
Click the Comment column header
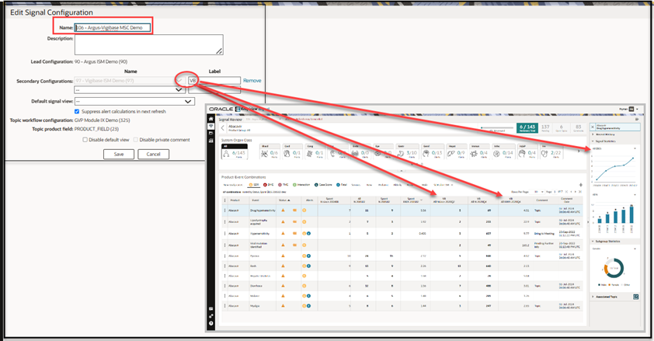(x=542, y=200)
